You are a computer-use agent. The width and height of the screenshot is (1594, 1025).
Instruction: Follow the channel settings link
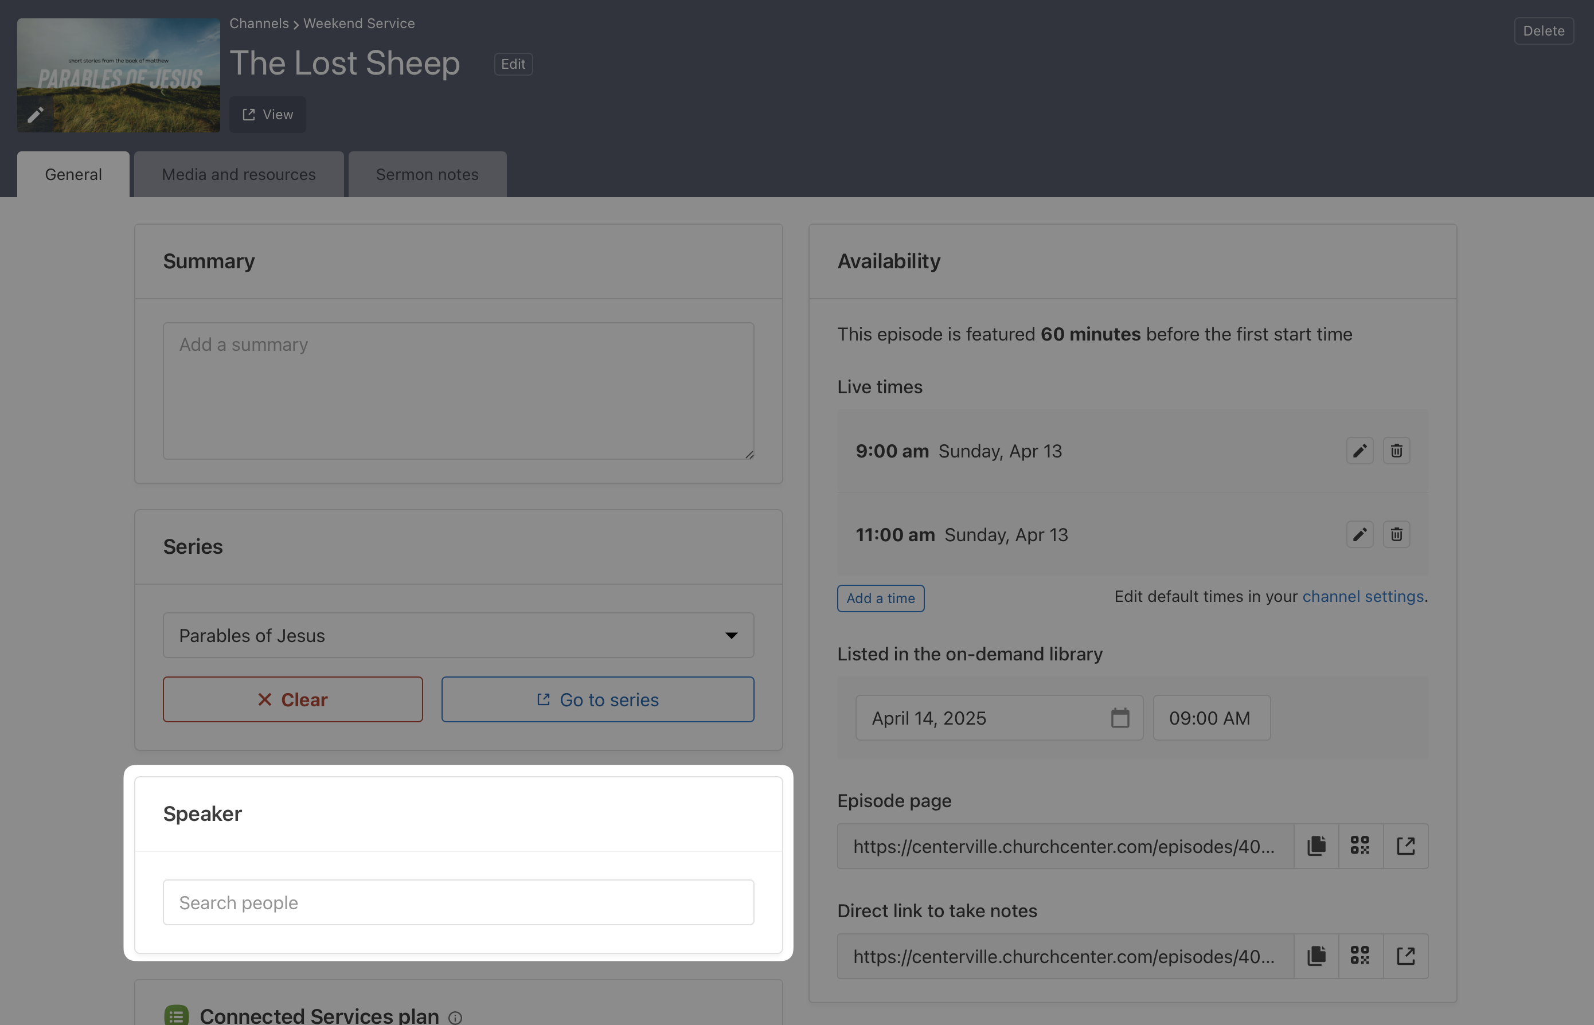pyautogui.click(x=1362, y=596)
